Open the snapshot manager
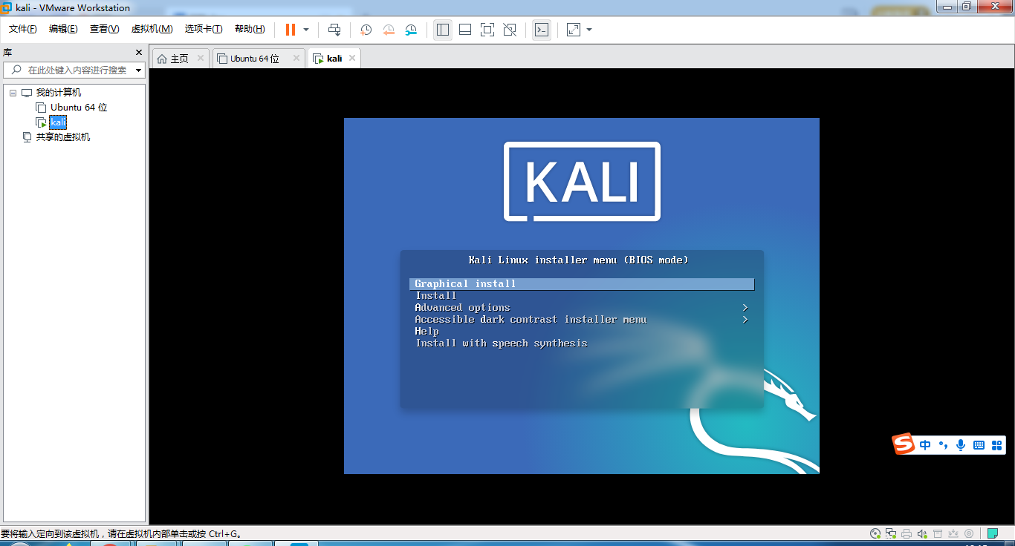This screenshot has height=546, width=1015. pos(411,30)
